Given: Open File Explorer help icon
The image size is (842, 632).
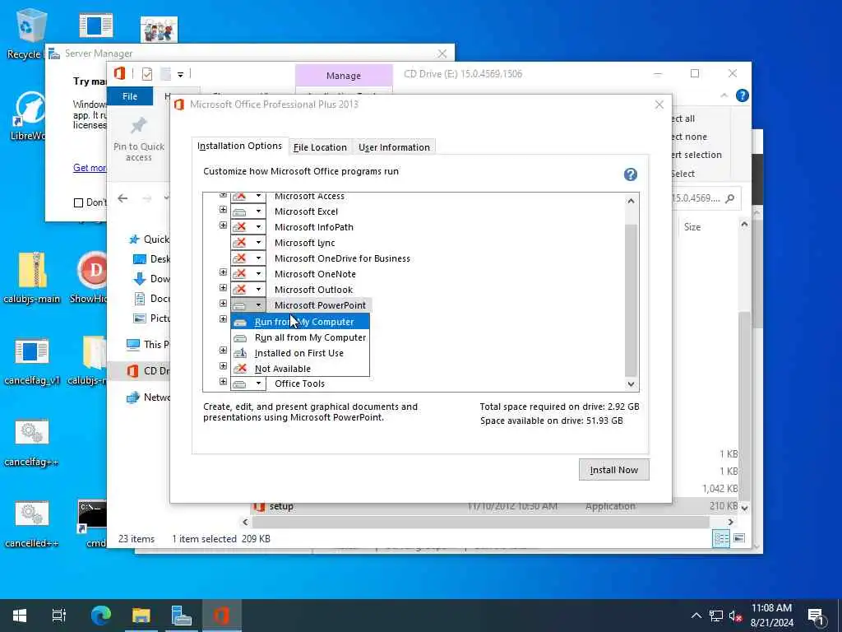Looking at the screenshot, I should click(x=743, y=95).
